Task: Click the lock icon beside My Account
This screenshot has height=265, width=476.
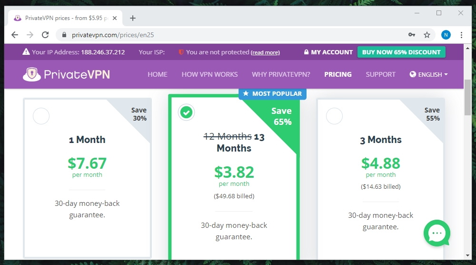Action: coord(306,52)
